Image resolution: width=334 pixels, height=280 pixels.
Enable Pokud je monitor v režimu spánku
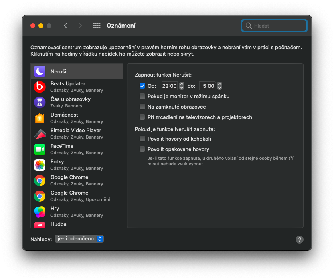[x=142, y=96]
